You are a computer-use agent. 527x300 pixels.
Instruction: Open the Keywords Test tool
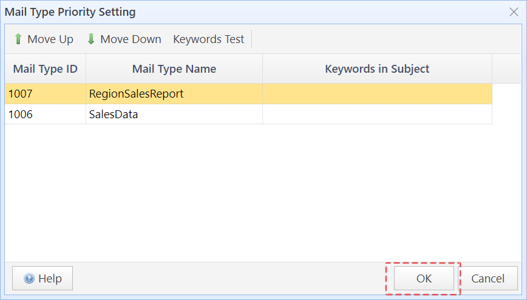point(208,39)
